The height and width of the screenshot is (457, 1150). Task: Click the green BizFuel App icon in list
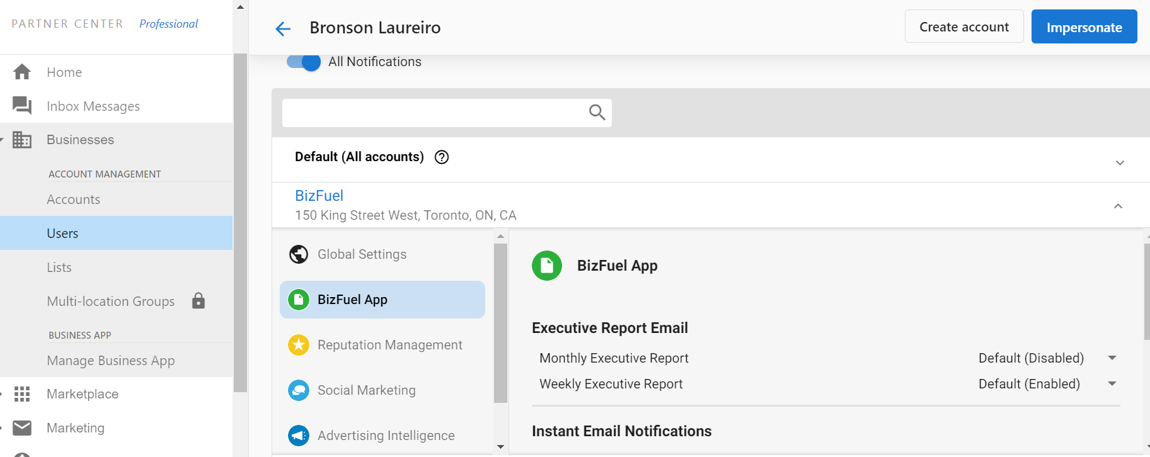(299, 300)
